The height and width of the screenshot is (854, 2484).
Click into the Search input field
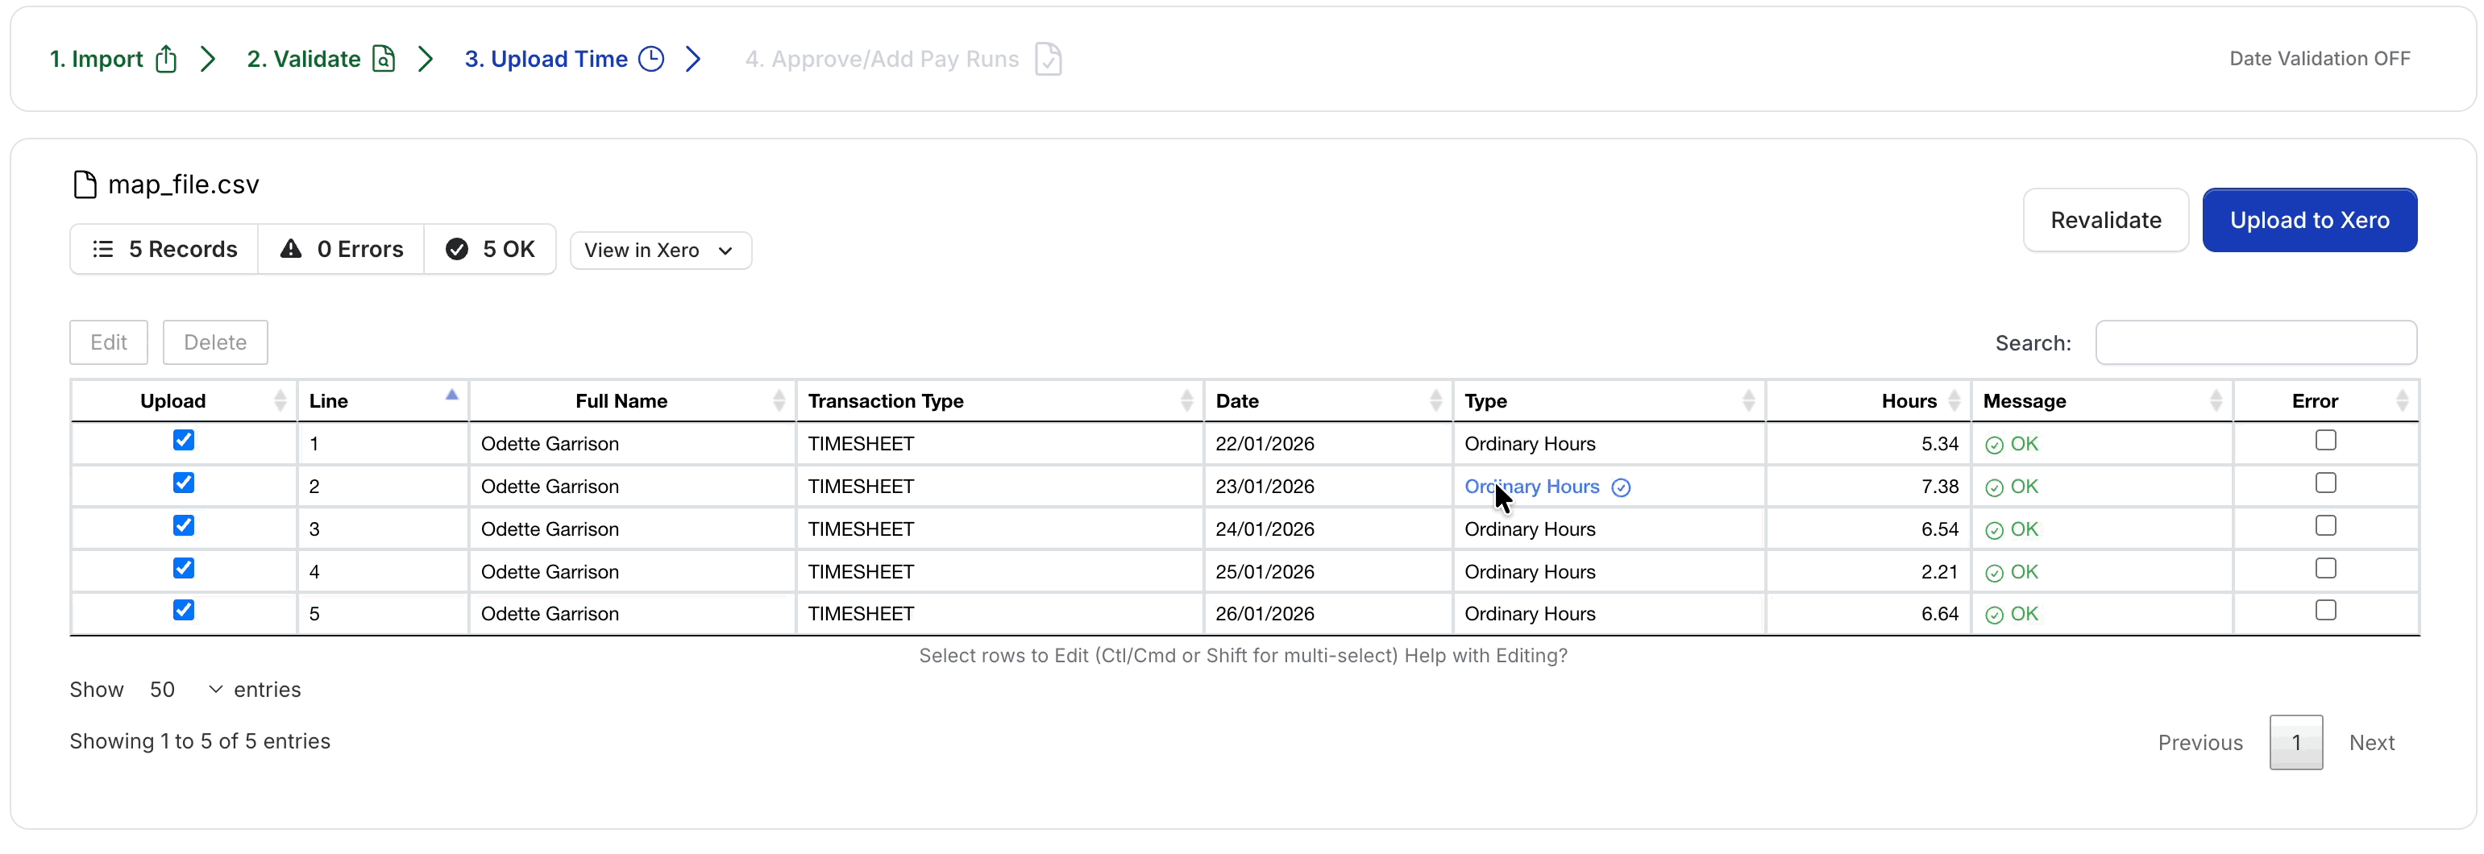[2255, 343]
